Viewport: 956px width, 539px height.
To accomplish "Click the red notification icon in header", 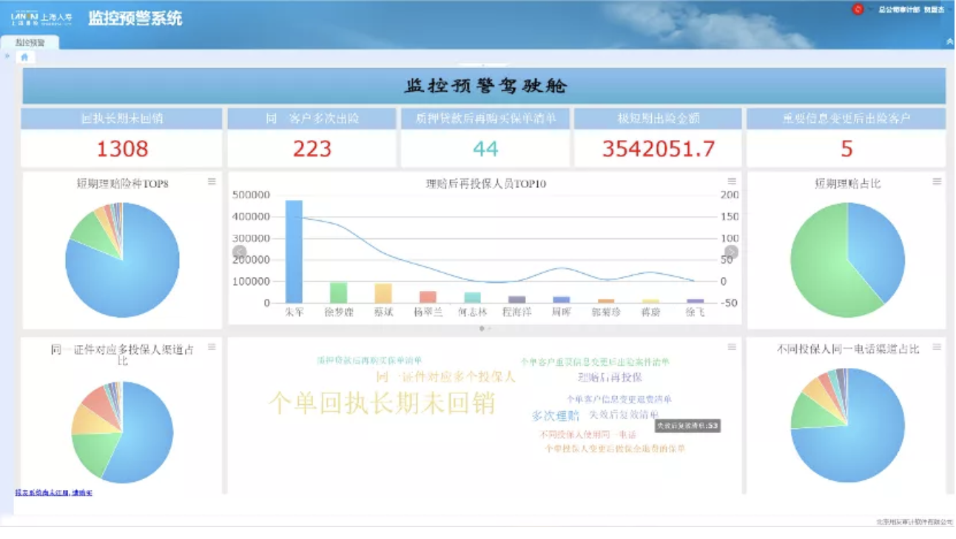I will 858,10.
